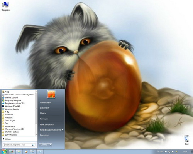Click the volume speaker tray icon

[x=173, y=152]
